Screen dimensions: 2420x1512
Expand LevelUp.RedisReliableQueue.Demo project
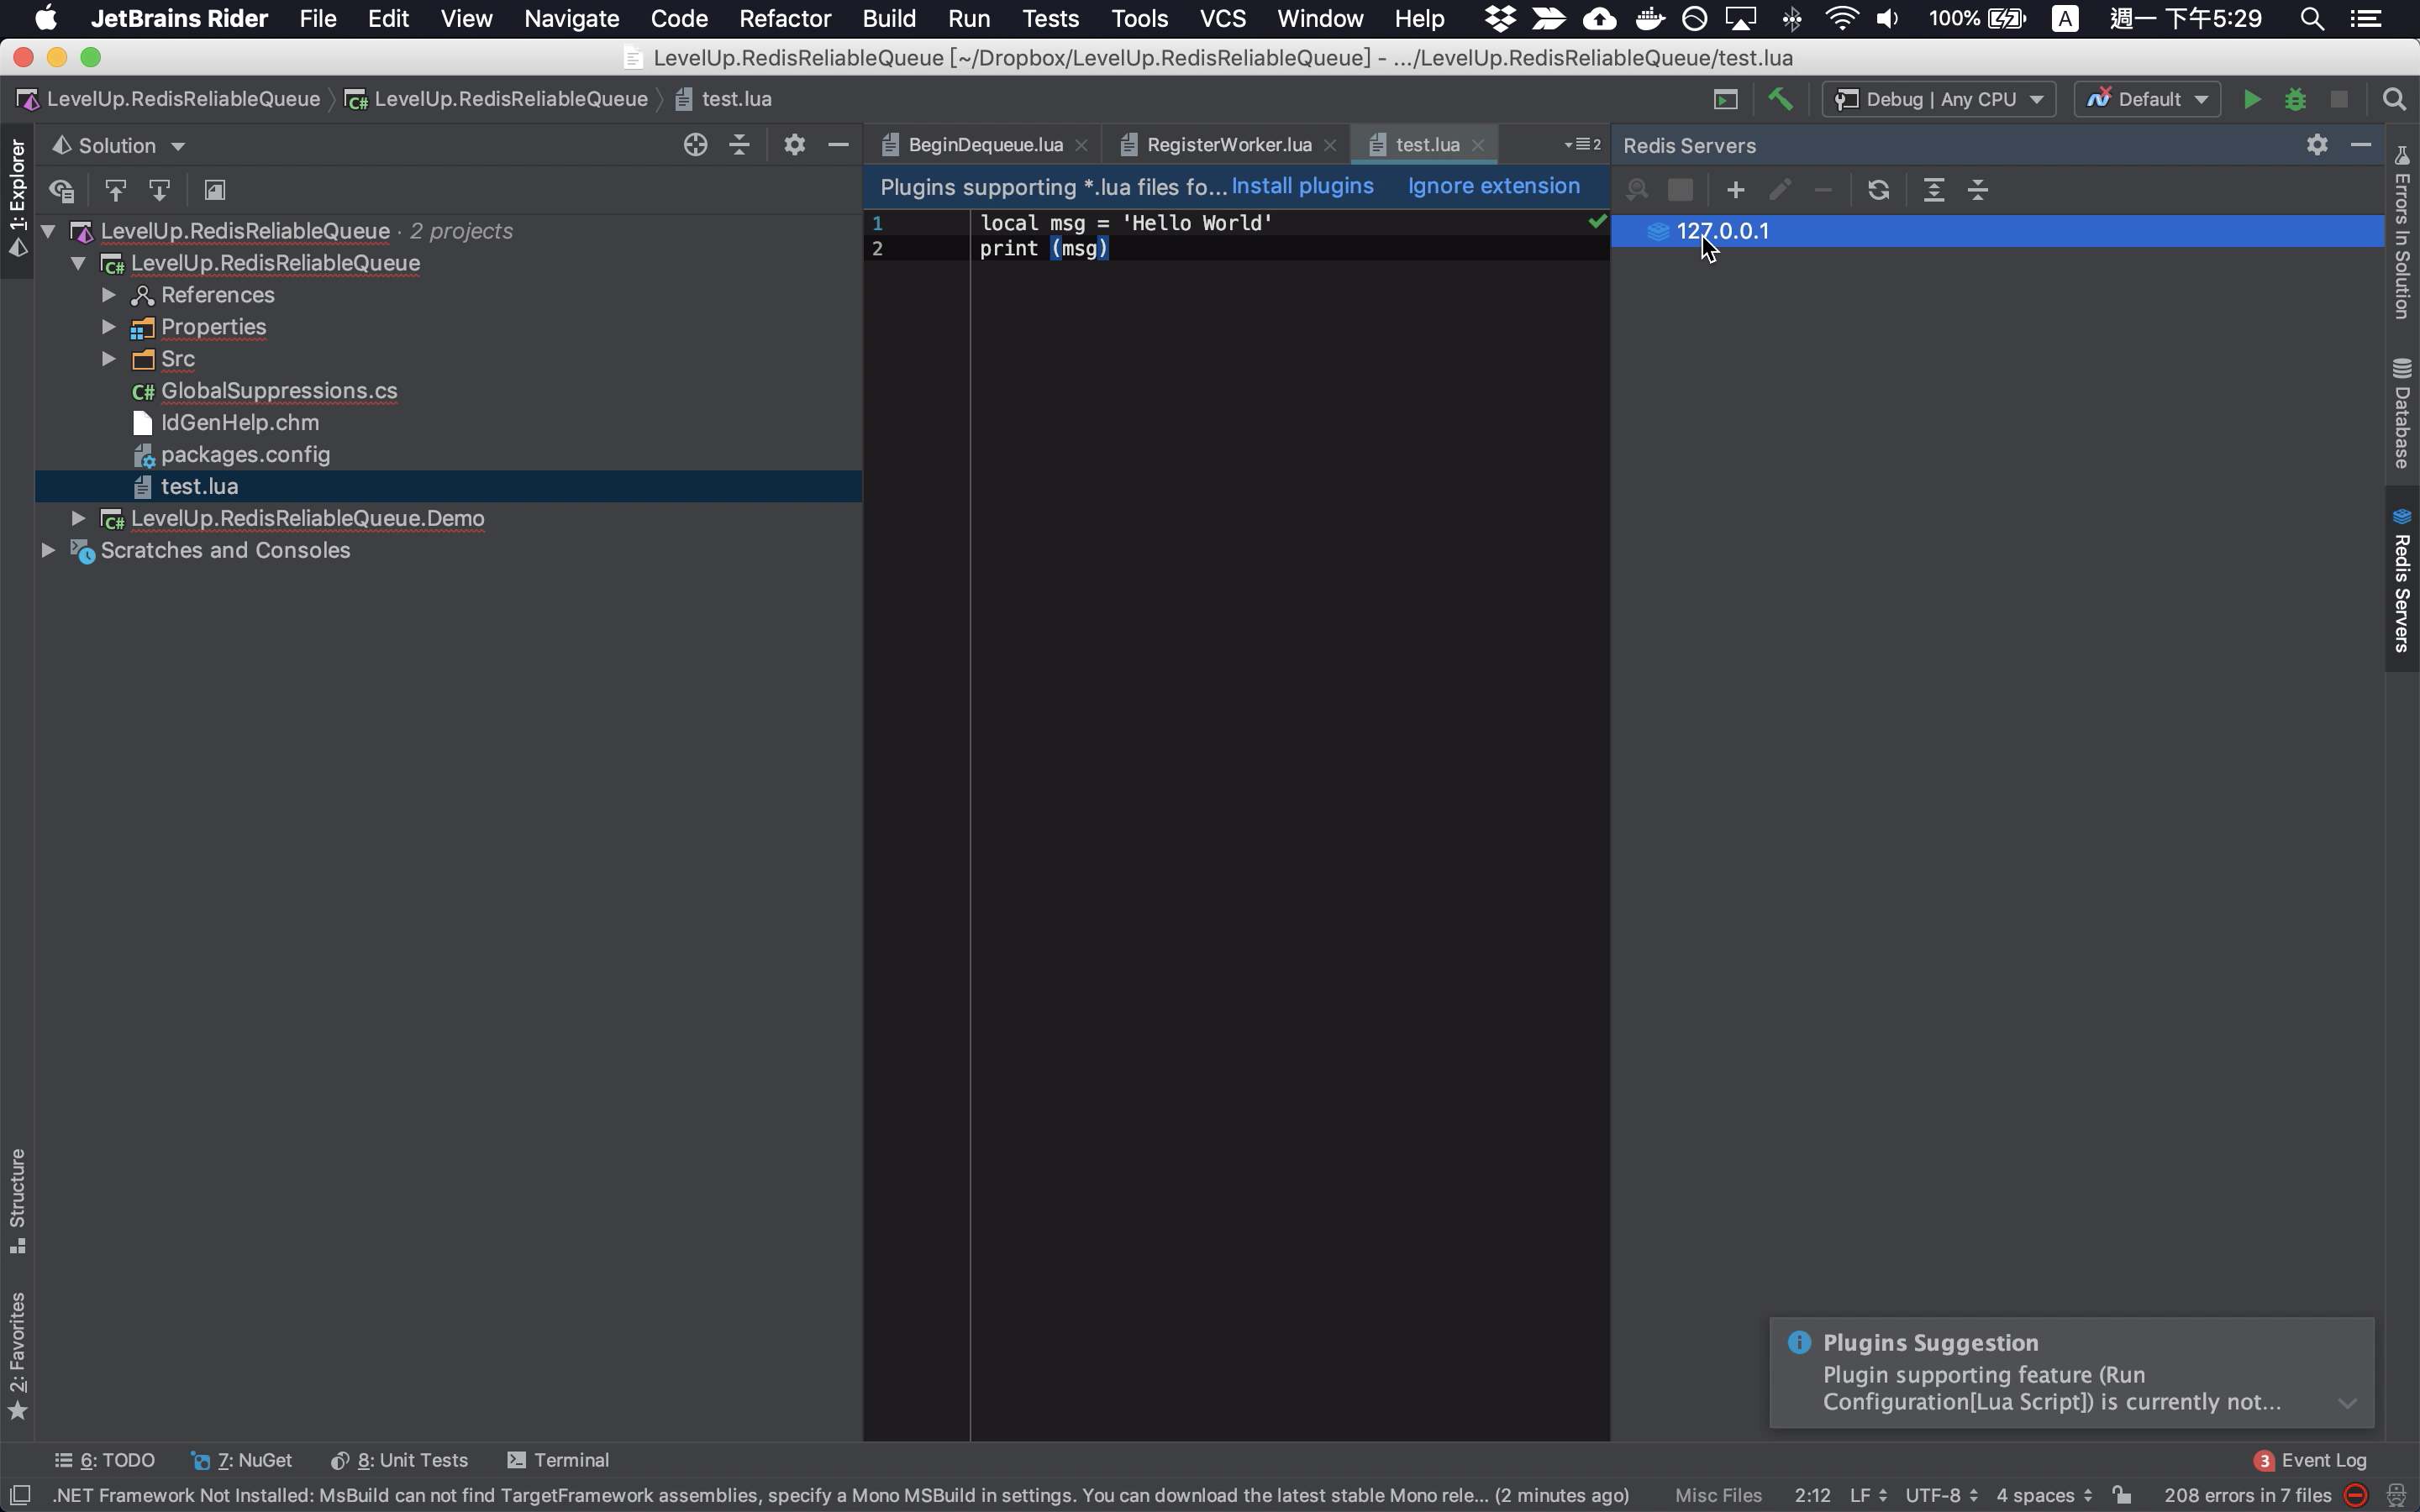[x=78, y=518]
